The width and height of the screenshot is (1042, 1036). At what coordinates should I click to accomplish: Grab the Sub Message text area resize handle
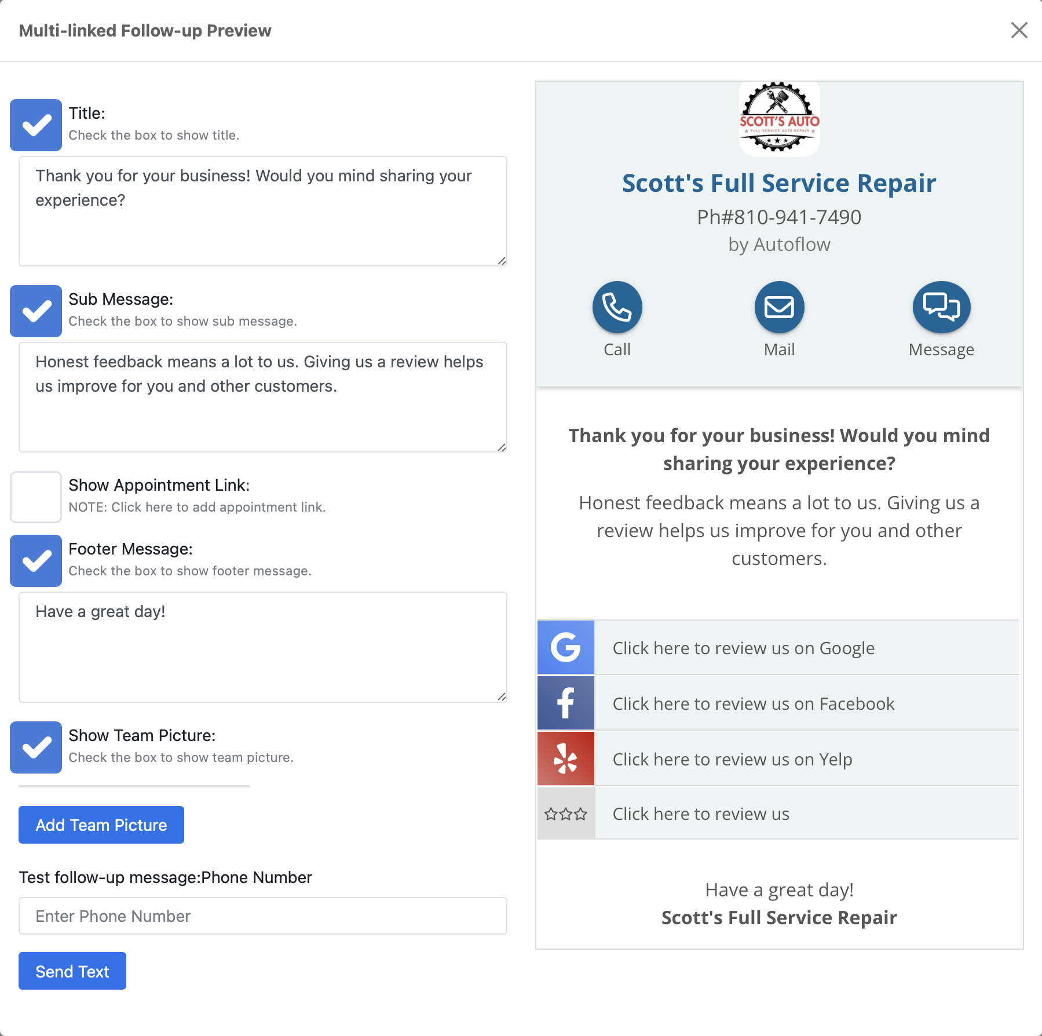pyautogui.click(x=502, y=447)
